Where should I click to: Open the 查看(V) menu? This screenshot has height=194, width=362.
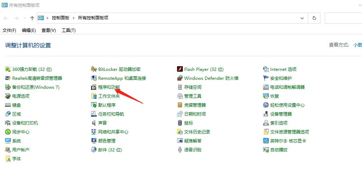pyautogui.click(x=48, y=30)
